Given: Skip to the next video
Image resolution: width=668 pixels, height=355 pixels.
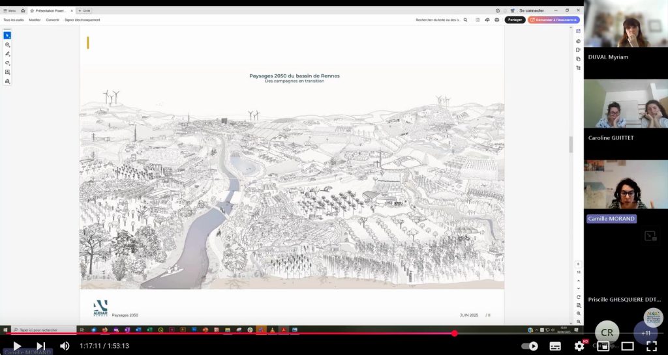Looking at the screenshot, I should coord(40,346).
